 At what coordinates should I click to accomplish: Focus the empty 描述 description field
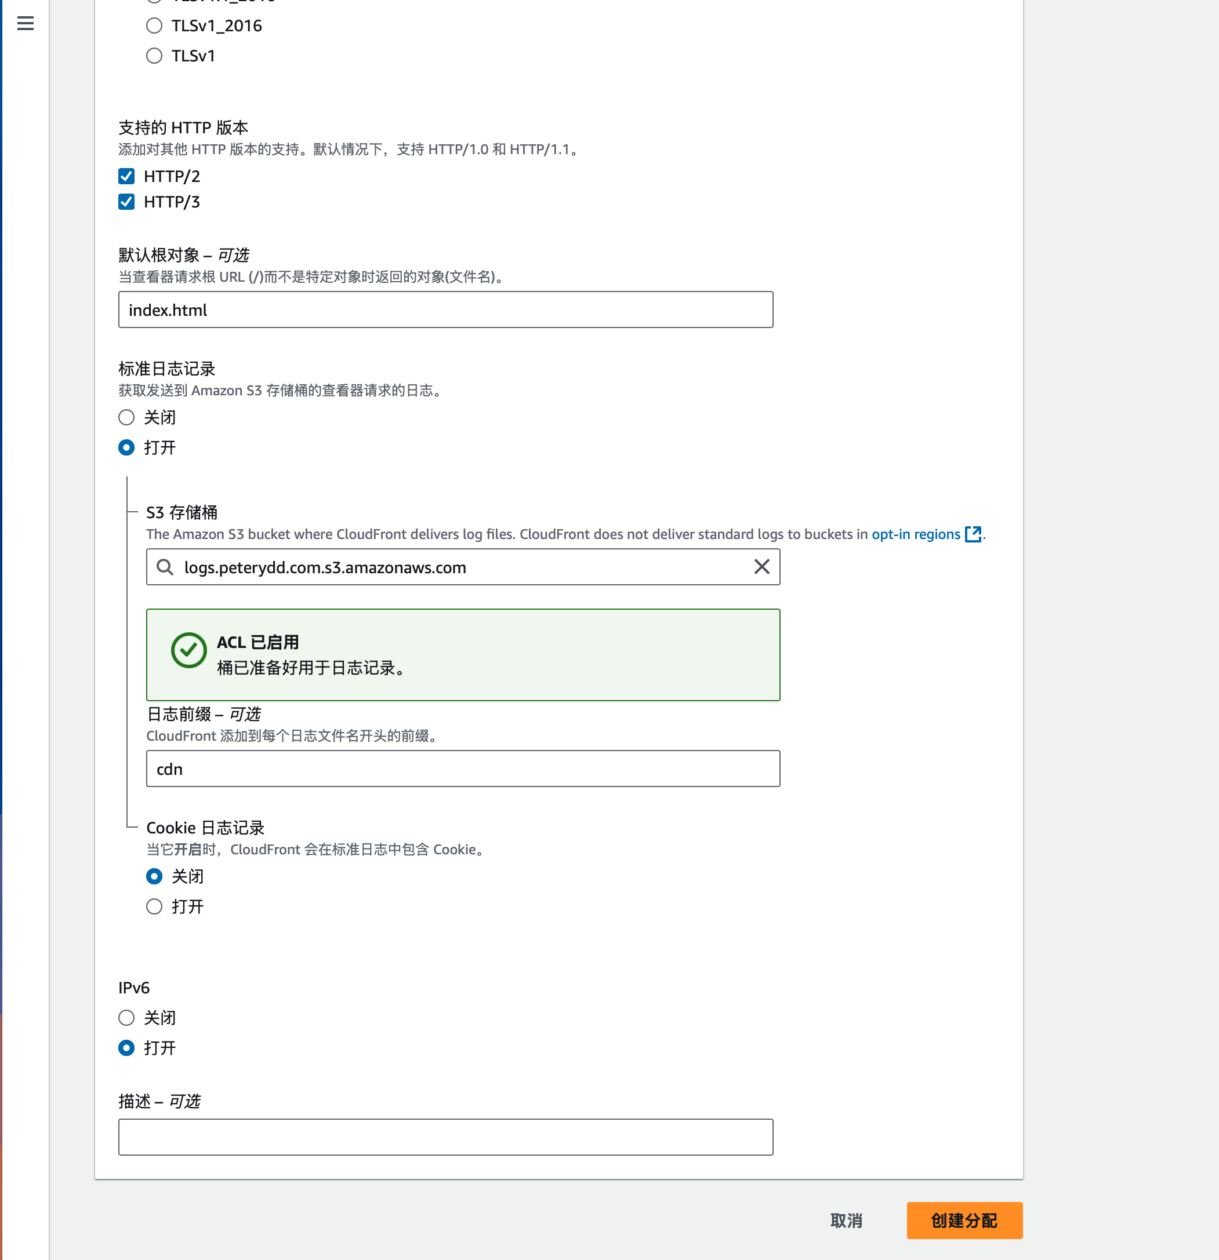coord(445,1137)
